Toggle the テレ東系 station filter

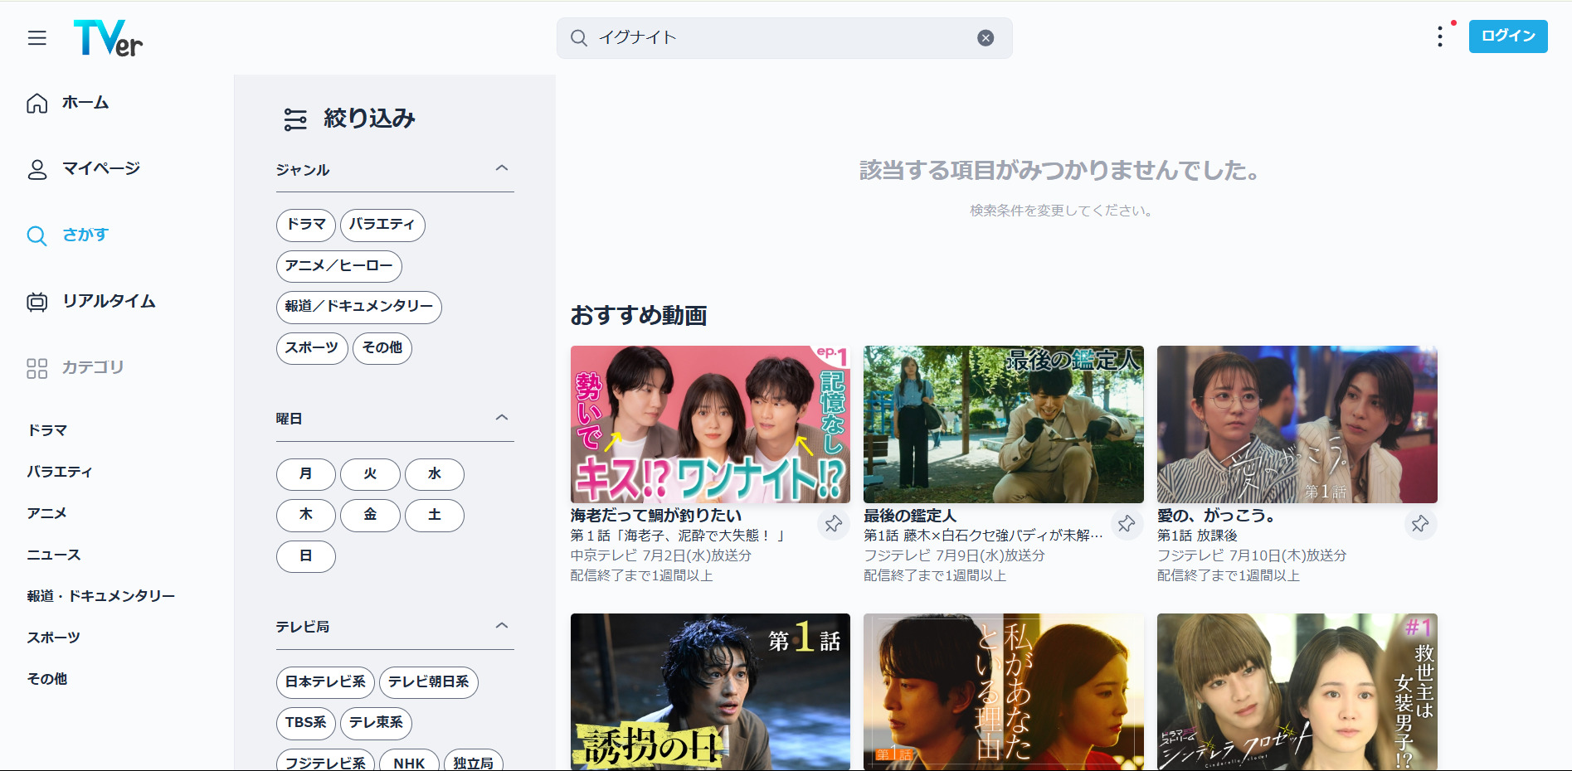(376, 723)
